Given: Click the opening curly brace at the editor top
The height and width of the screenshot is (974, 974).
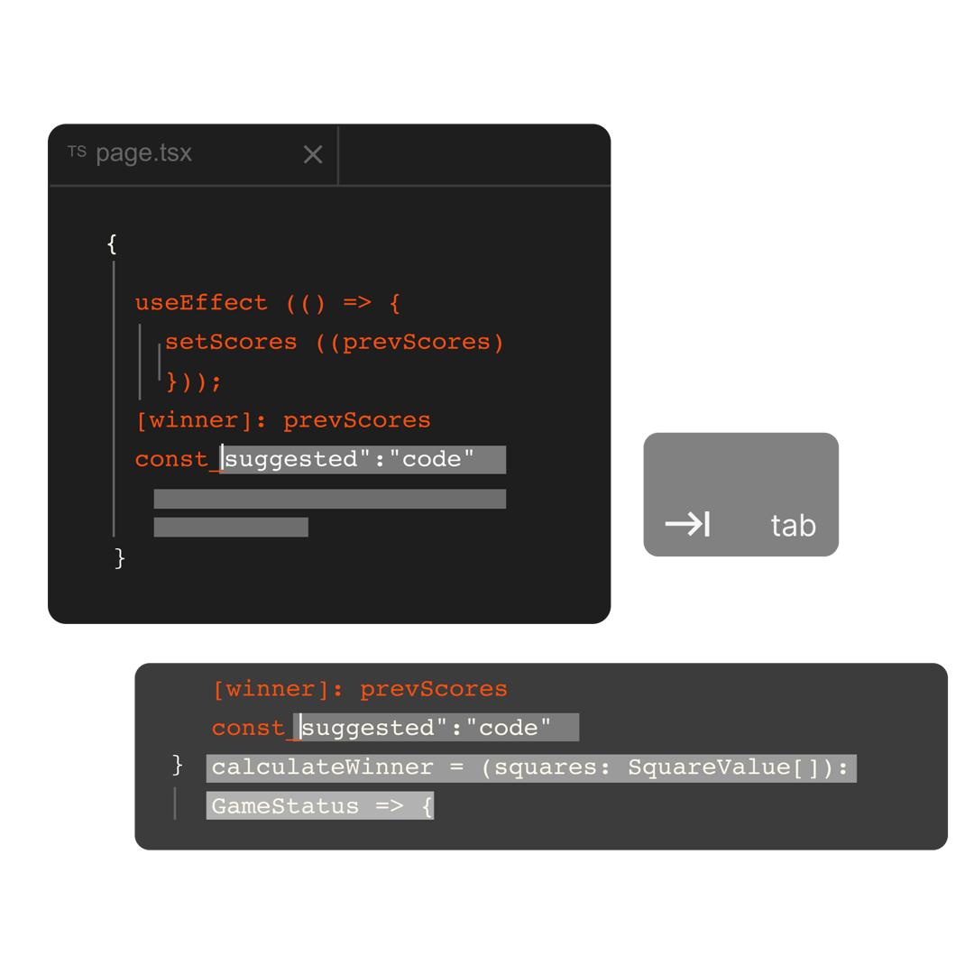Looking at the screenshot, I should (x=112, y=243).
